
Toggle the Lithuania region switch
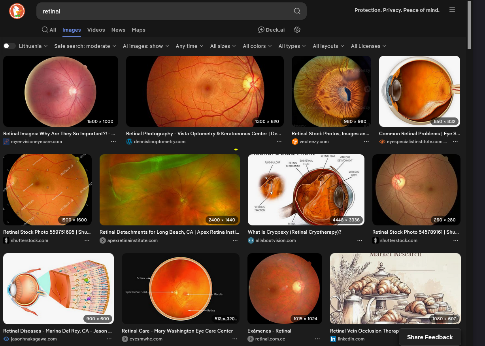9,46
